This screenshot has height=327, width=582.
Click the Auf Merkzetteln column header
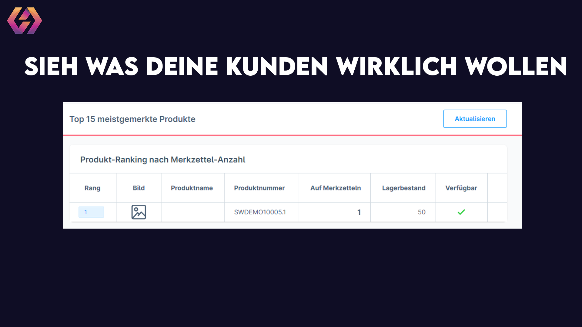[336, 188]
